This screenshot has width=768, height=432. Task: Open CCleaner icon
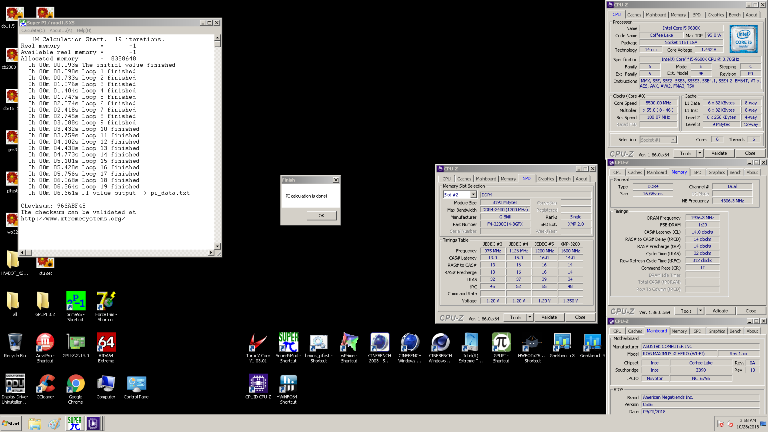[x=45, y=387]
